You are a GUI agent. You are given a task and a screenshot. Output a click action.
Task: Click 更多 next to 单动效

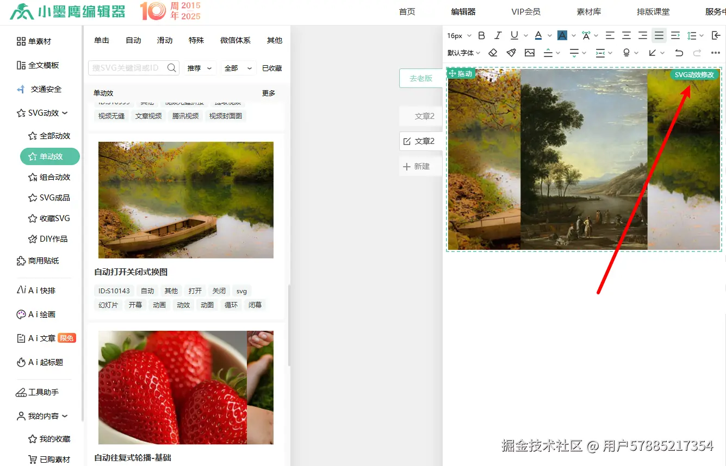click(x=269, y=93)
